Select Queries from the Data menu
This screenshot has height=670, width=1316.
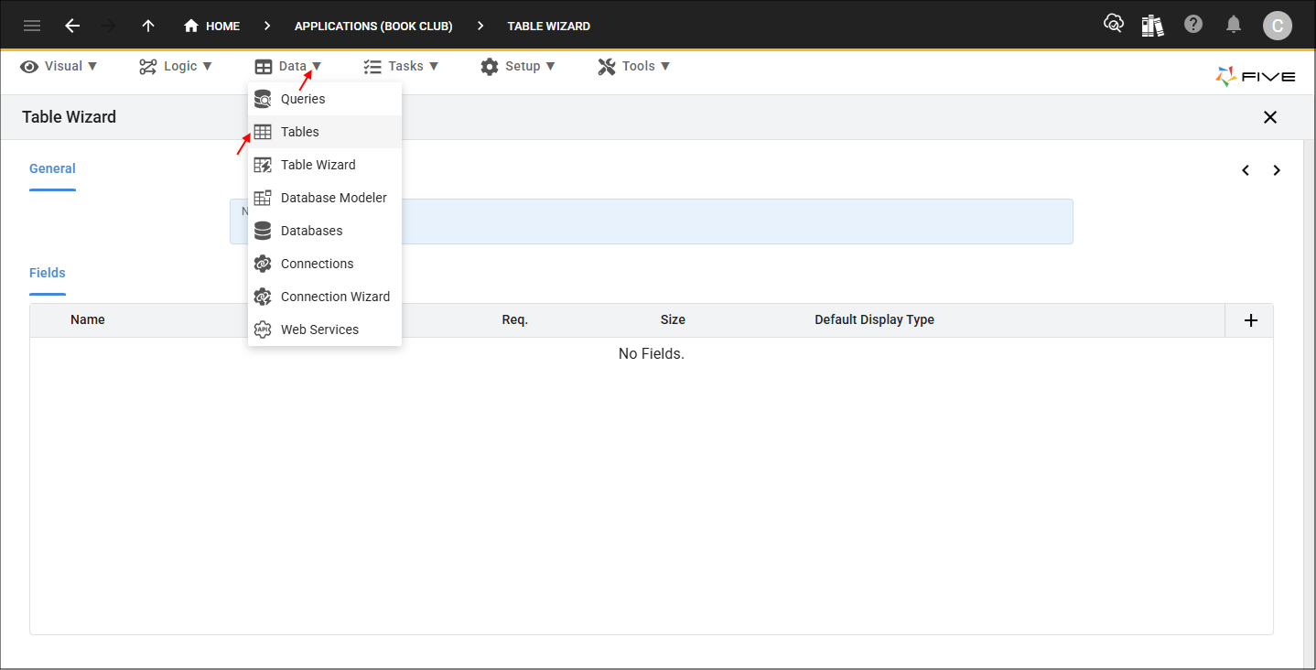[325, 99]
